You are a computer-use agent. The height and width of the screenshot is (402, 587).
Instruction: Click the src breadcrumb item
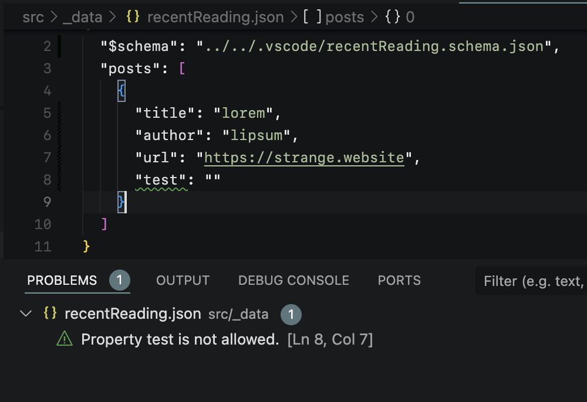(33, 17)
